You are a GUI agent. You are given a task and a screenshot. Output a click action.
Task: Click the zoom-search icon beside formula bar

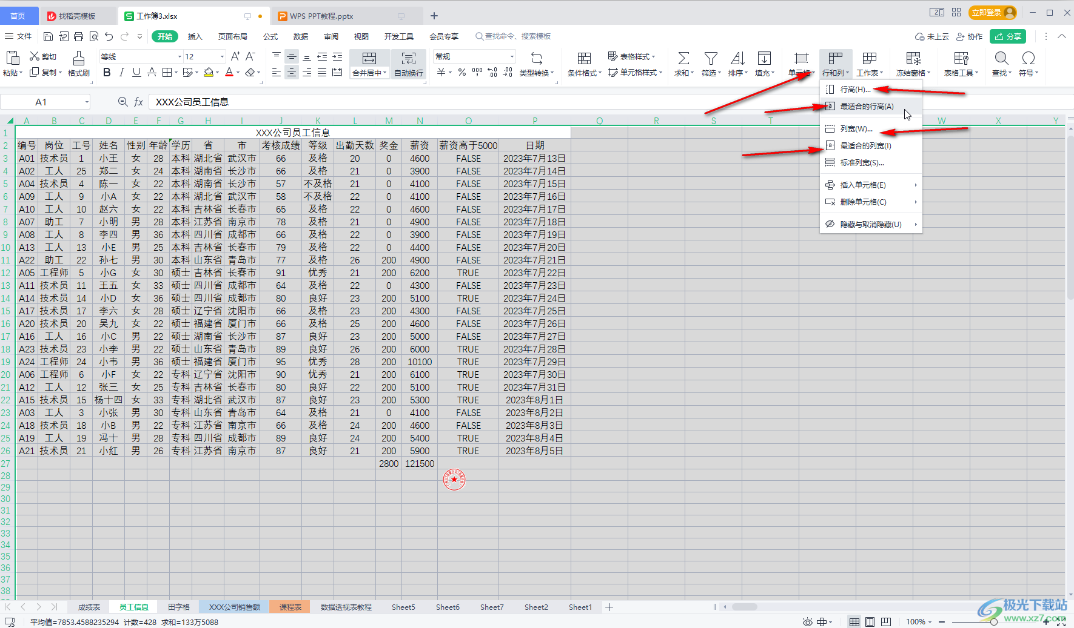[123, 102]
